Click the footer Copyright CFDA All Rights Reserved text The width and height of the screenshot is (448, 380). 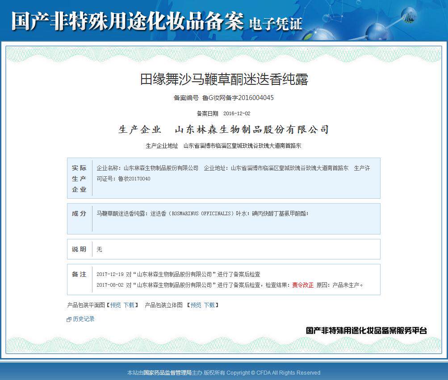[x=273, y=372]
